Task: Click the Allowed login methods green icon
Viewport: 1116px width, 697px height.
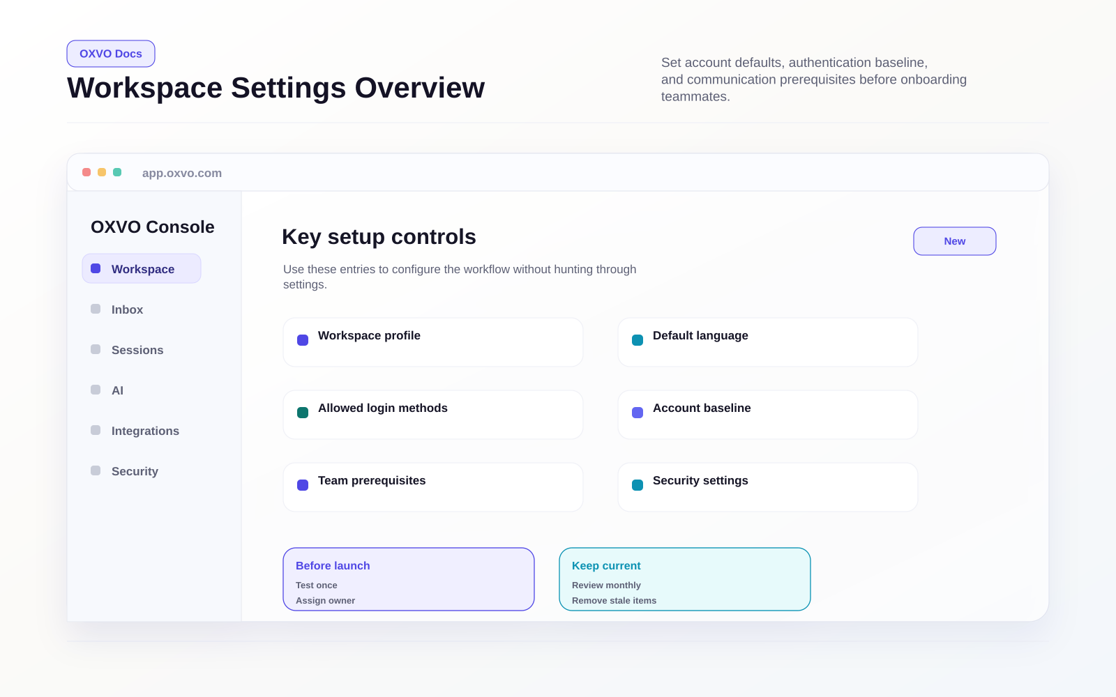Action: 303,413
